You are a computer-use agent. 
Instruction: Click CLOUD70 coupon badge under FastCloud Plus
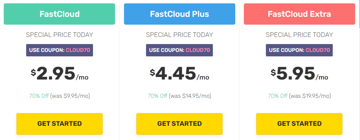[179, 50]
